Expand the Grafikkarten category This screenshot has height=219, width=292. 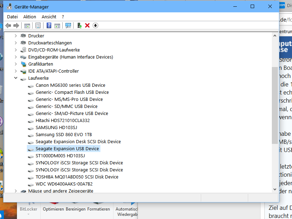click(16, 64)
